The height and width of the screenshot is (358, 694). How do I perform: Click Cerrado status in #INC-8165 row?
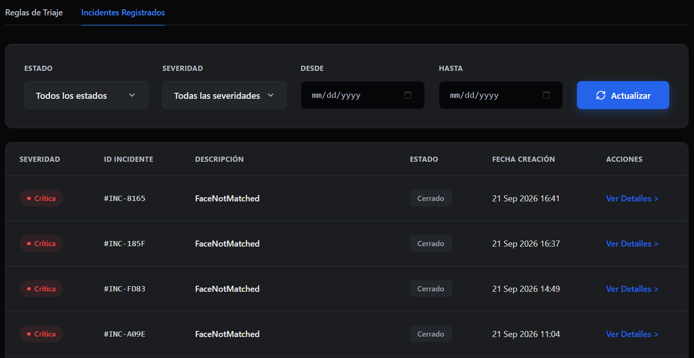point(431,198)
